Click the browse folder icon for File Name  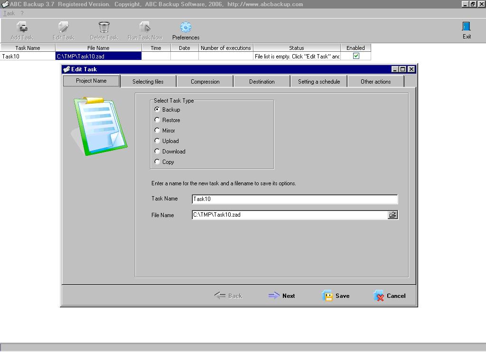393,215
